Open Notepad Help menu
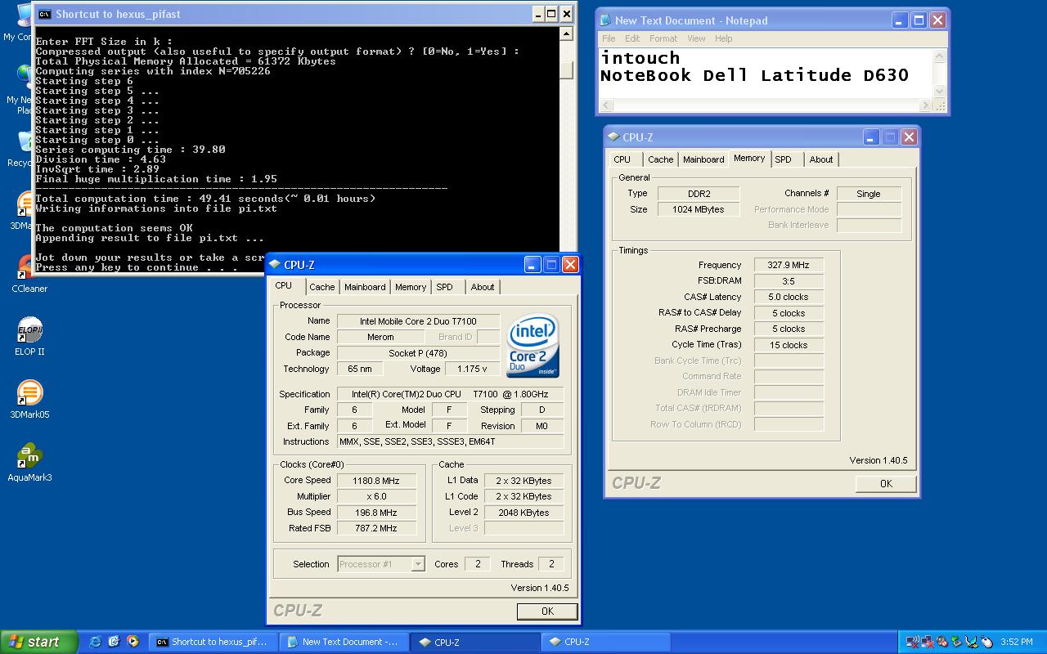The image size is (1047, 654). coord(723,38)
